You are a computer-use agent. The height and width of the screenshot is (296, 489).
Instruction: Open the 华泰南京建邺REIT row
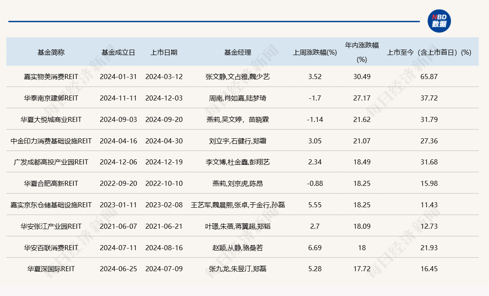(x=51, y=98)
